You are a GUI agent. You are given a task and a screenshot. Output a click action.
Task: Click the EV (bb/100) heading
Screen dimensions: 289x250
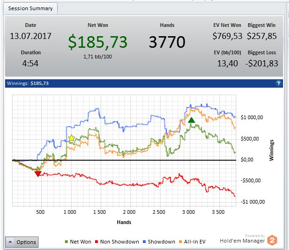pyautogui.click(x=227, y=52)
